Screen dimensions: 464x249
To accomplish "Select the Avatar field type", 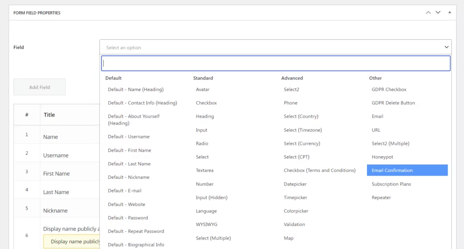I will click(x=203, y=89).
